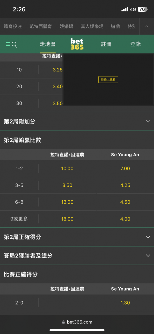Viewport: 154px width, 334px height.
Task: Open 真人娛樂場 in top navigation
Action: coord(92,26)
